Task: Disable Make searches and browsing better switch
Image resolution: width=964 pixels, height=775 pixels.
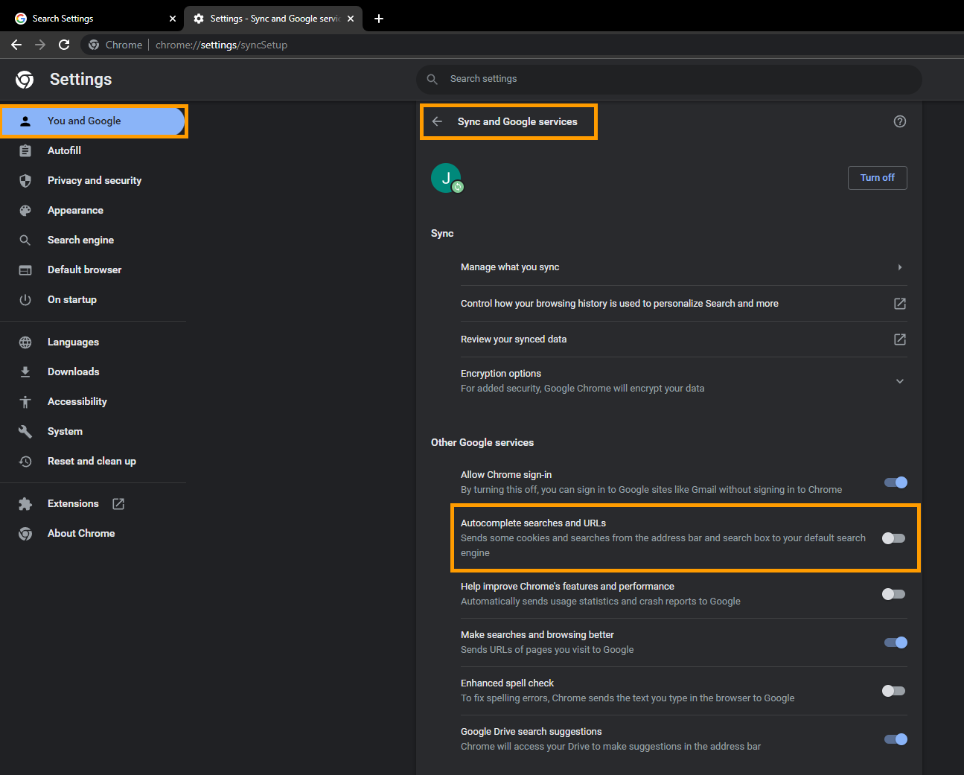Action: click(x=896, y=642)
